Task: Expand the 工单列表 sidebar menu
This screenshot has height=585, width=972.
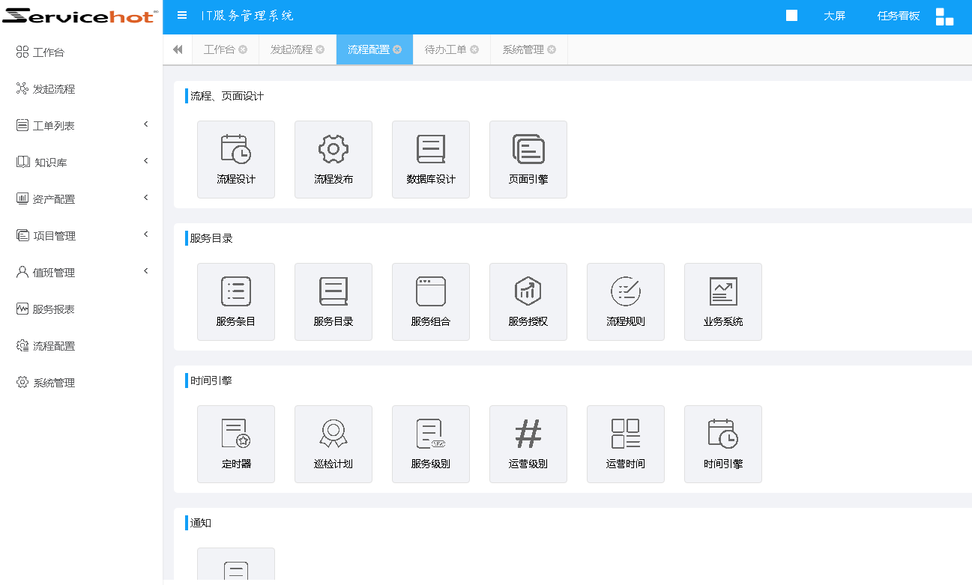Action: [x=81, y=126]
